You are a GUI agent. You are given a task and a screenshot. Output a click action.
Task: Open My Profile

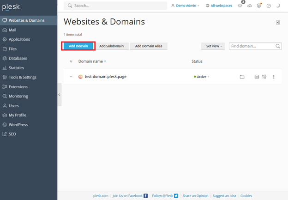(x=29, y=115)
